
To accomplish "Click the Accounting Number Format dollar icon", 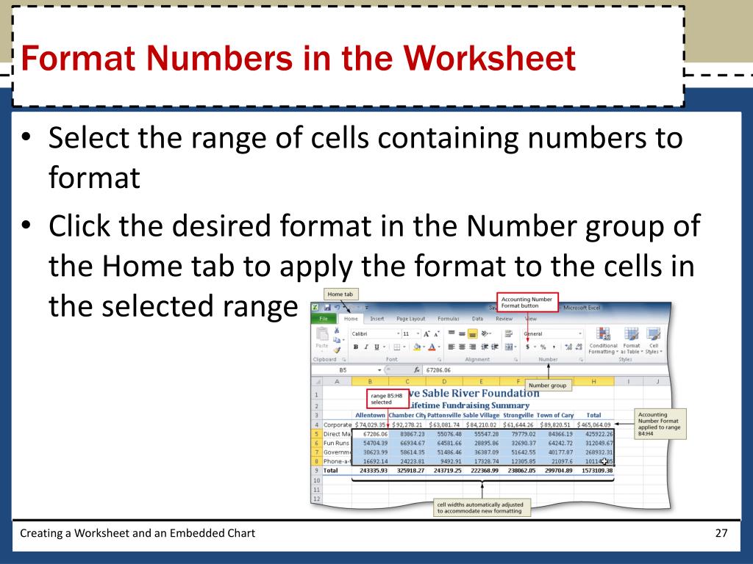I will coord(528,347).
